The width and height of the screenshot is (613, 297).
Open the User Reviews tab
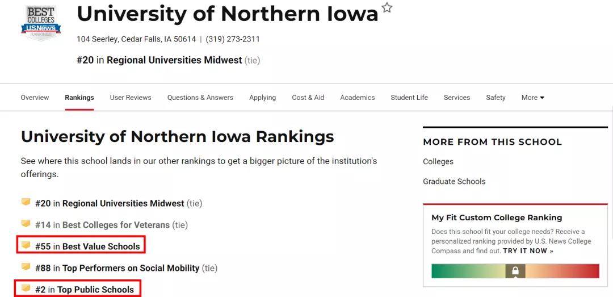[x=131, y=98]
